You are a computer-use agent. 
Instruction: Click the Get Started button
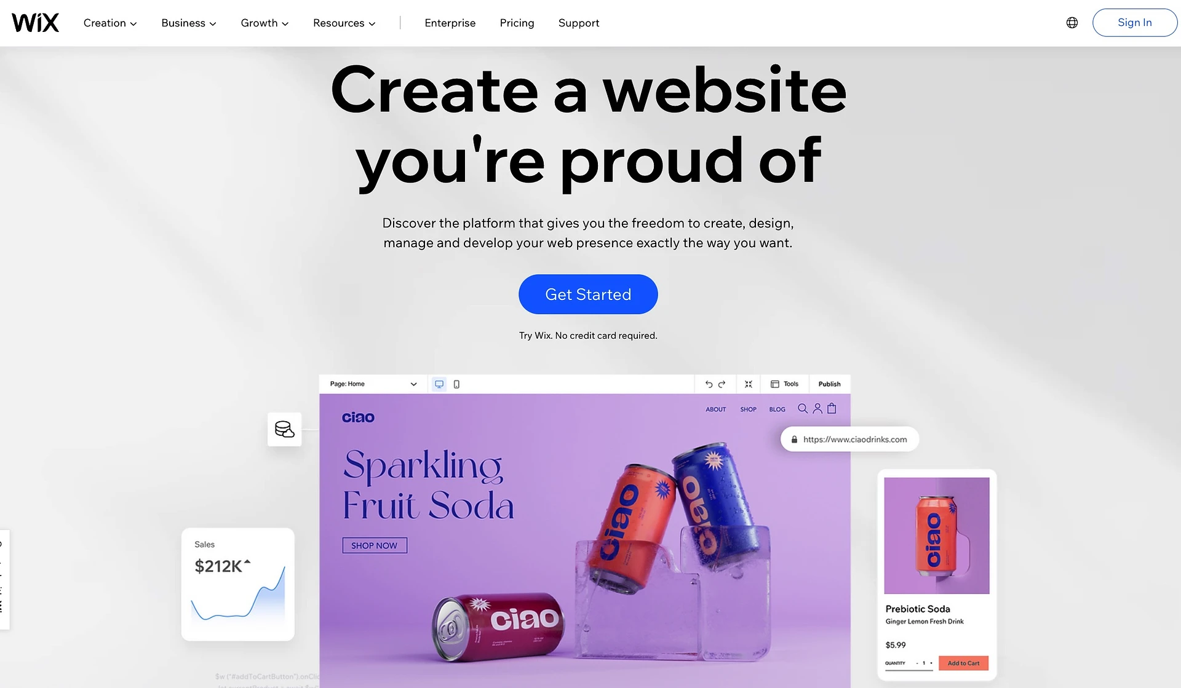(588, 294)
